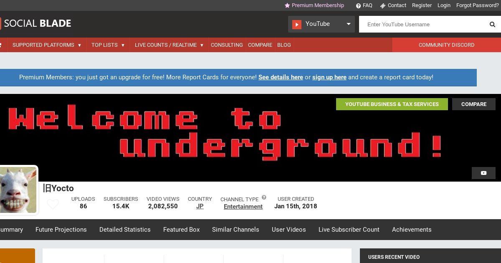Click the YouTube channel link icon on banner
The height and width of the screenshot is (263, 501).
tap(483, 173)
